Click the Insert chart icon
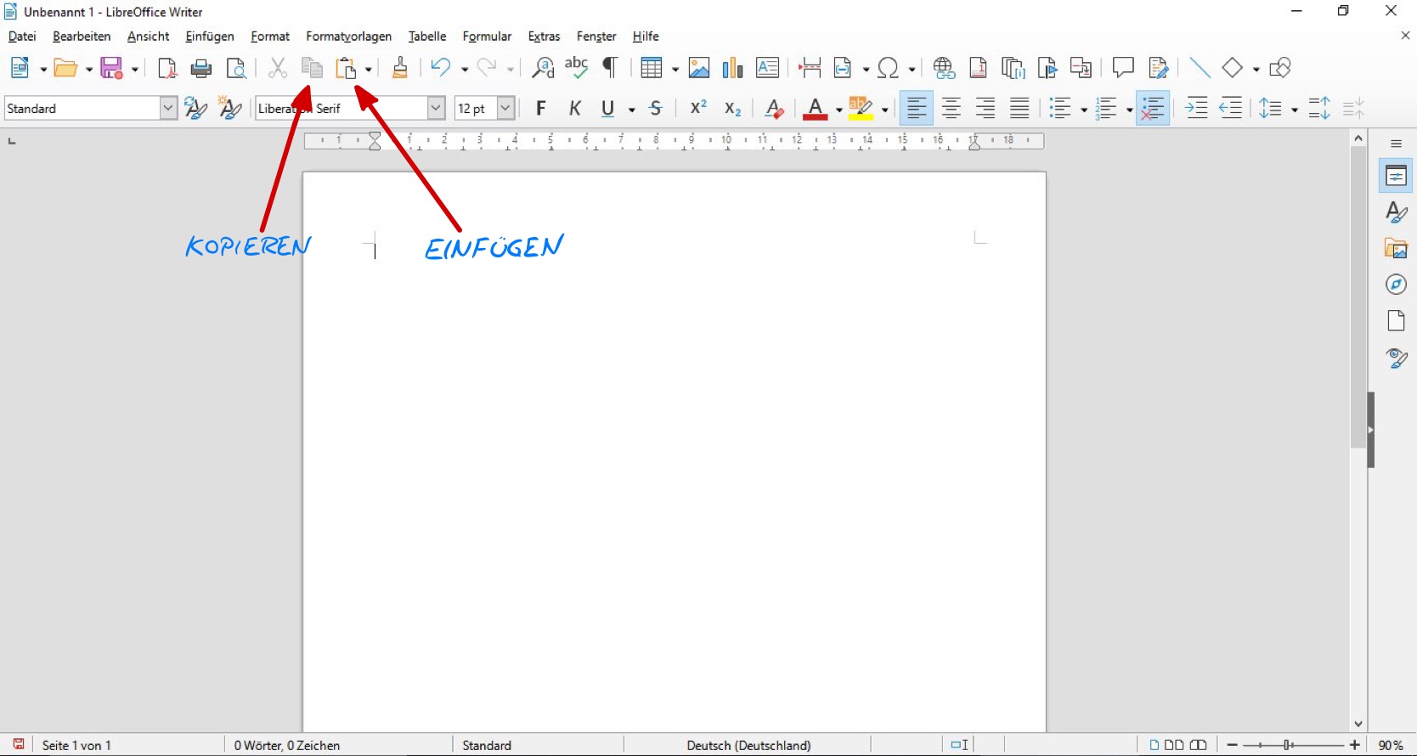 pos(732,68)
